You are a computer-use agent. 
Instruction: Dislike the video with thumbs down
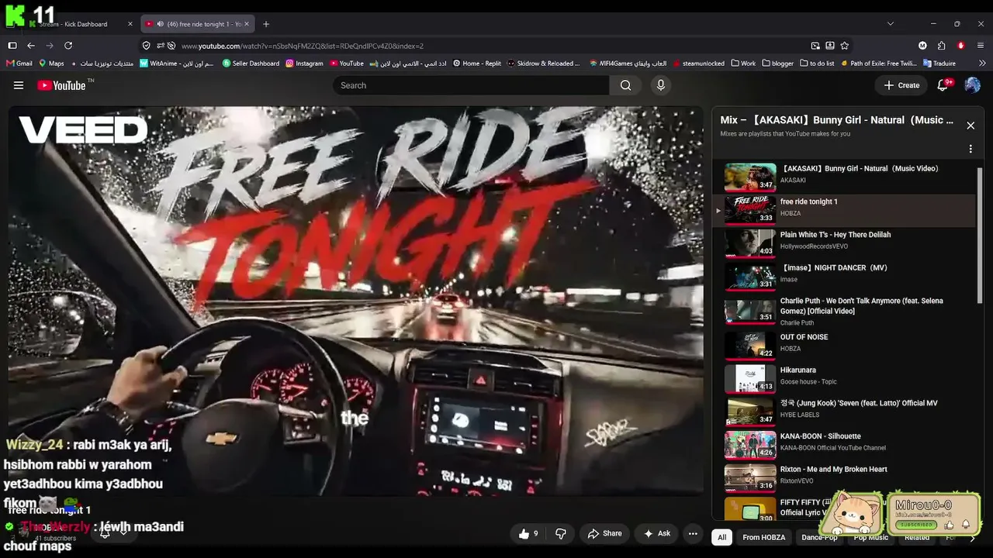tap(561, 533)
